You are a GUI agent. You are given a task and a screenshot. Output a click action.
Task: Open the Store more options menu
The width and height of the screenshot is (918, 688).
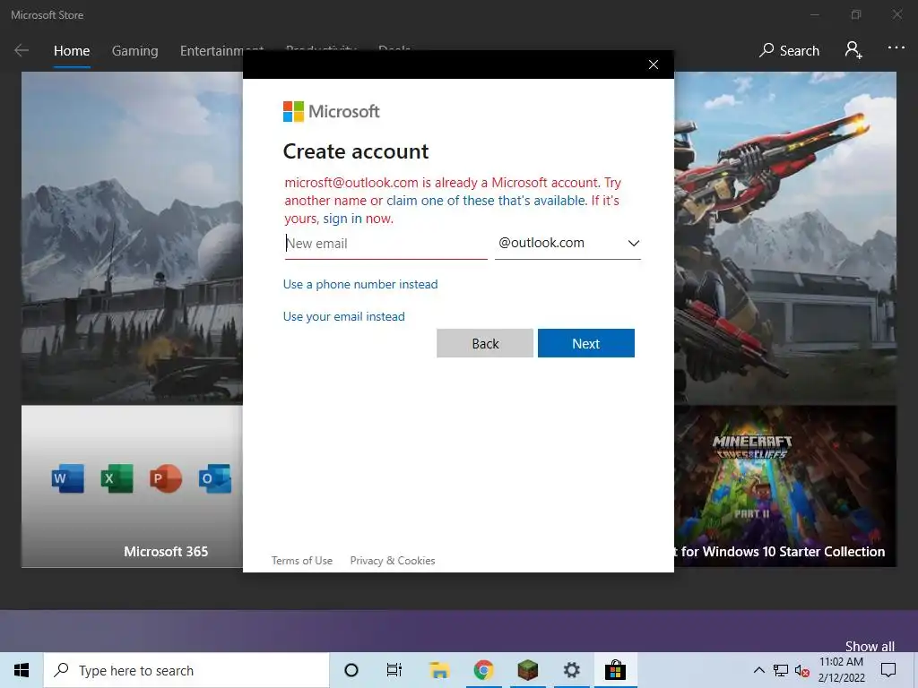point(896,48)
